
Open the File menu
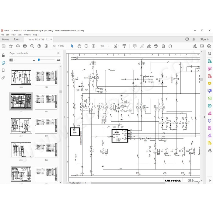click(2, 35)
